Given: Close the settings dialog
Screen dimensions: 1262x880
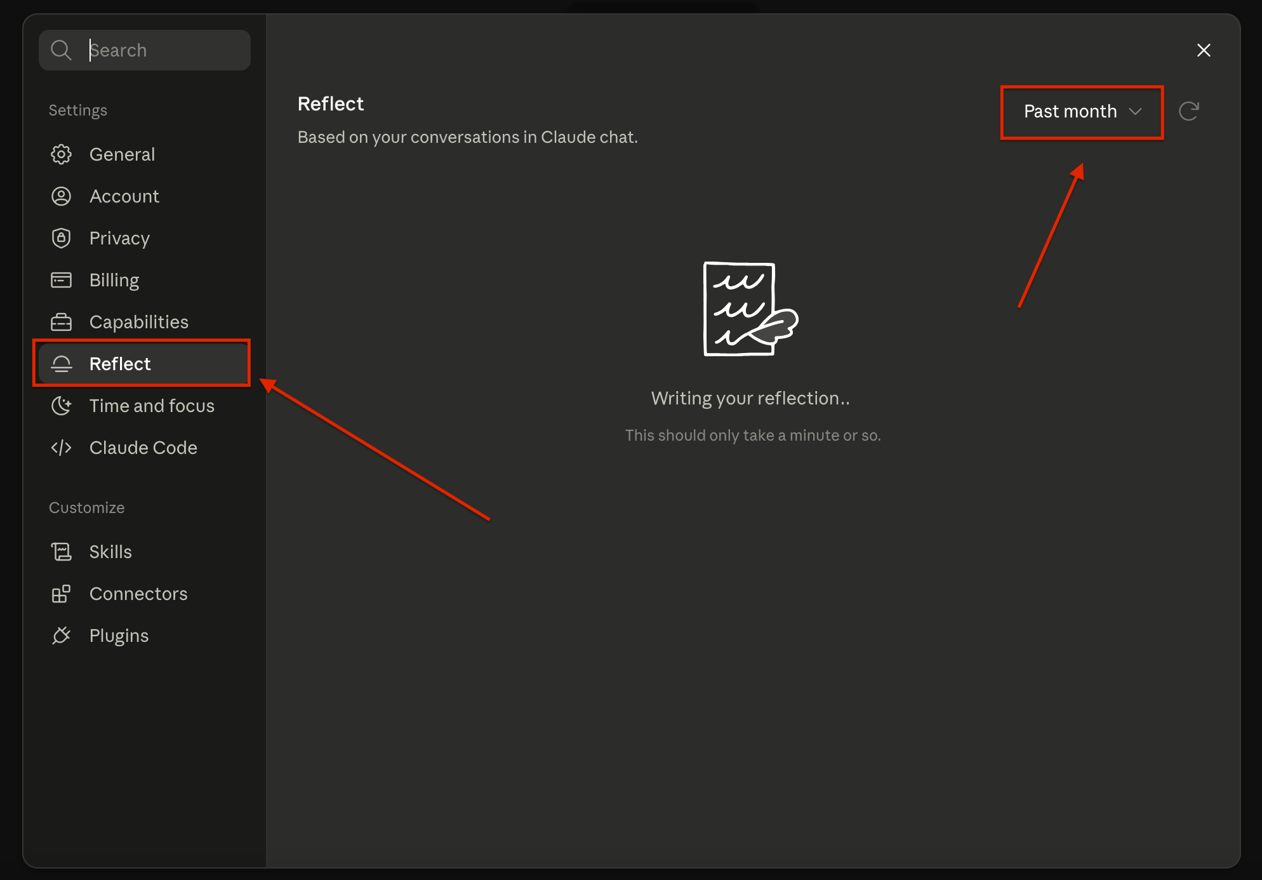Looking at the screenshot, I should tap(1204, 50).
